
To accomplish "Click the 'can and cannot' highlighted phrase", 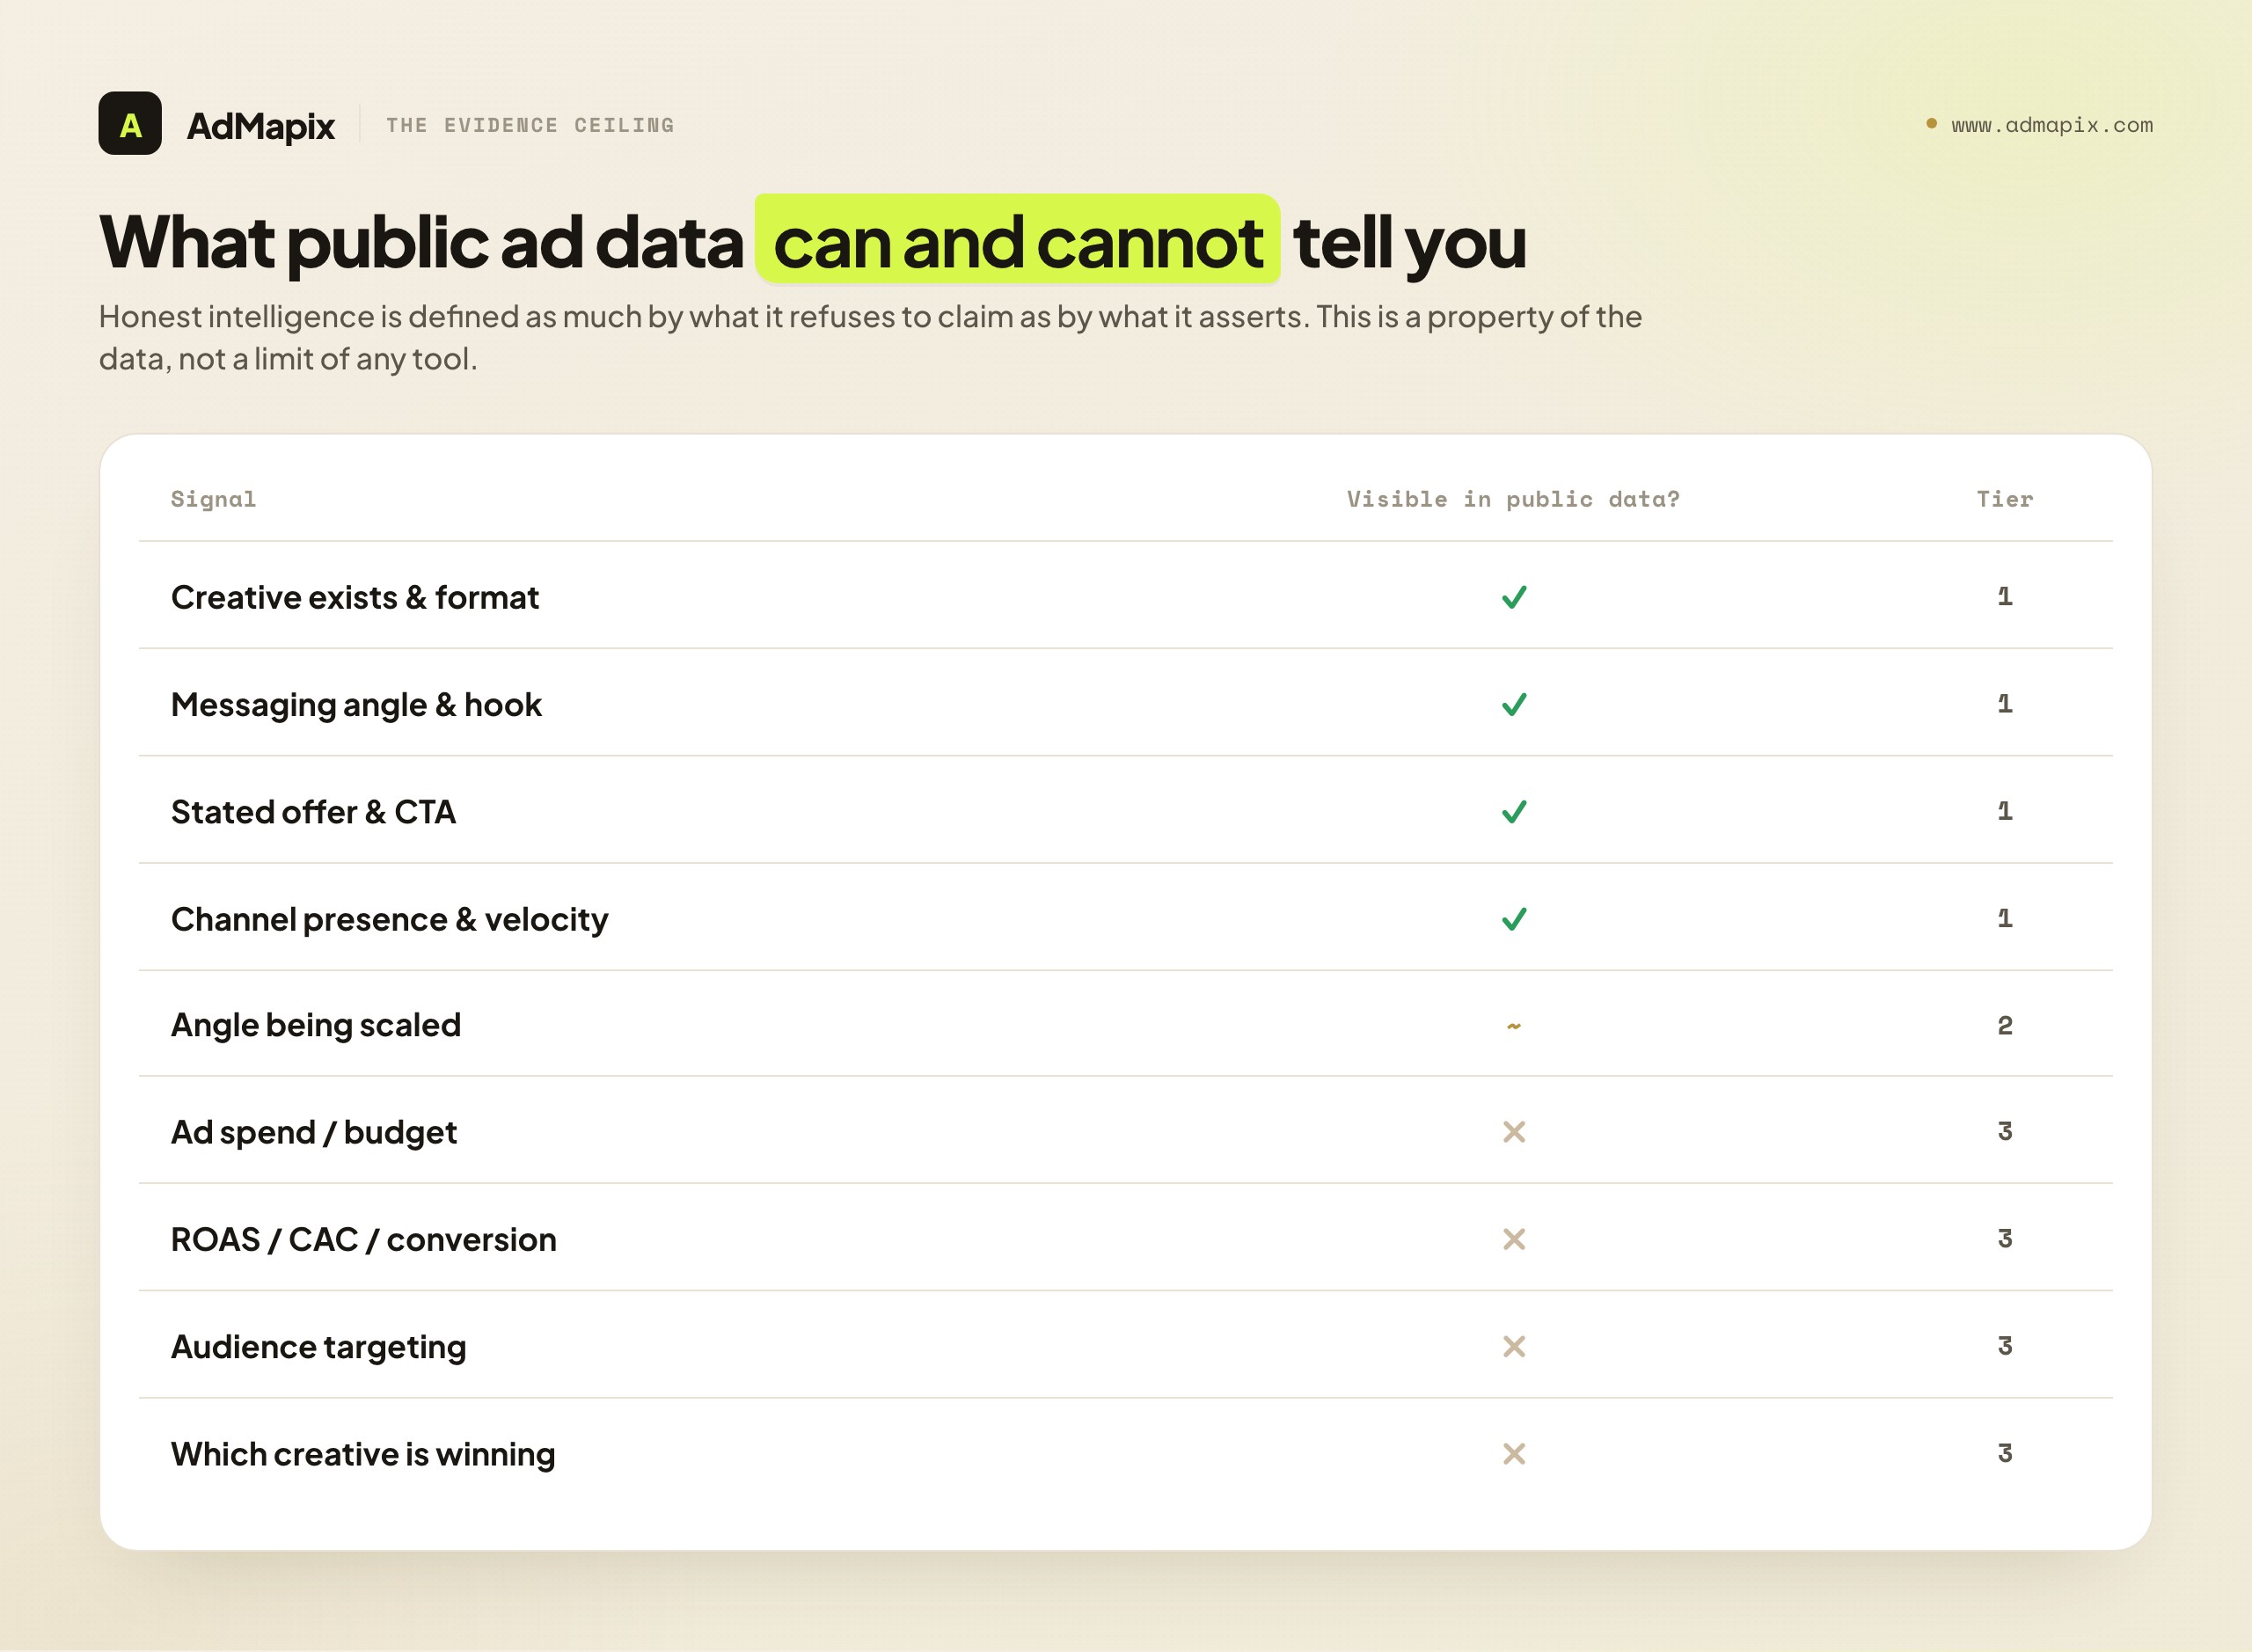I will (x=1017, y=240).
